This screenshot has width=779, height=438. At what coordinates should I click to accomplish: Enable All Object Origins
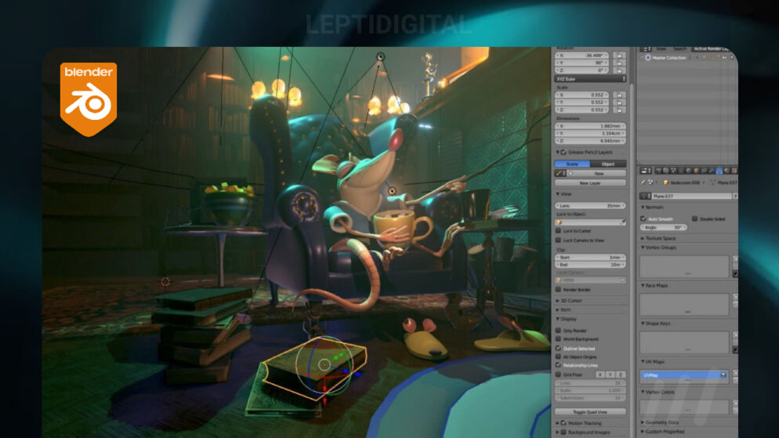pyautogui.click(x=559, y=357)
